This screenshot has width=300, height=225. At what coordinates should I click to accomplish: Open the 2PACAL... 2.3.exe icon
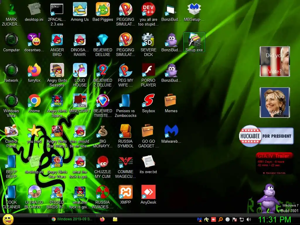click(57, 14)
